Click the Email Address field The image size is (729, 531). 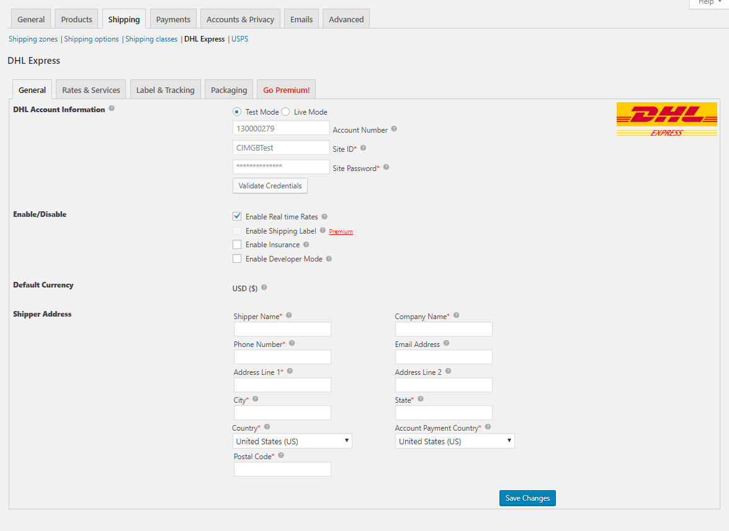coord(444,357)
